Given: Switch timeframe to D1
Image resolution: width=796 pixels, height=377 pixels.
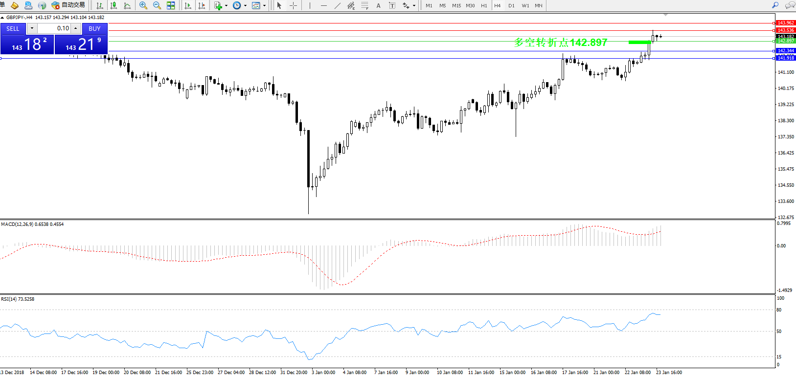Looking at the screenshot, I should tap(511, 5).
